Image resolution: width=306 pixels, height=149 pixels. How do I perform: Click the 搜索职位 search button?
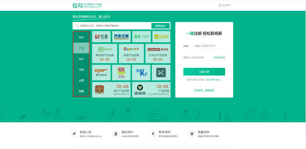[160, 26]
